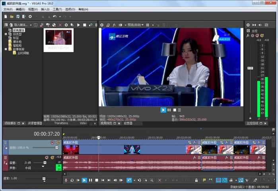Stop the video preview below the monitor
The width and height of the screenshot is (278, 191).
[175, 110]
